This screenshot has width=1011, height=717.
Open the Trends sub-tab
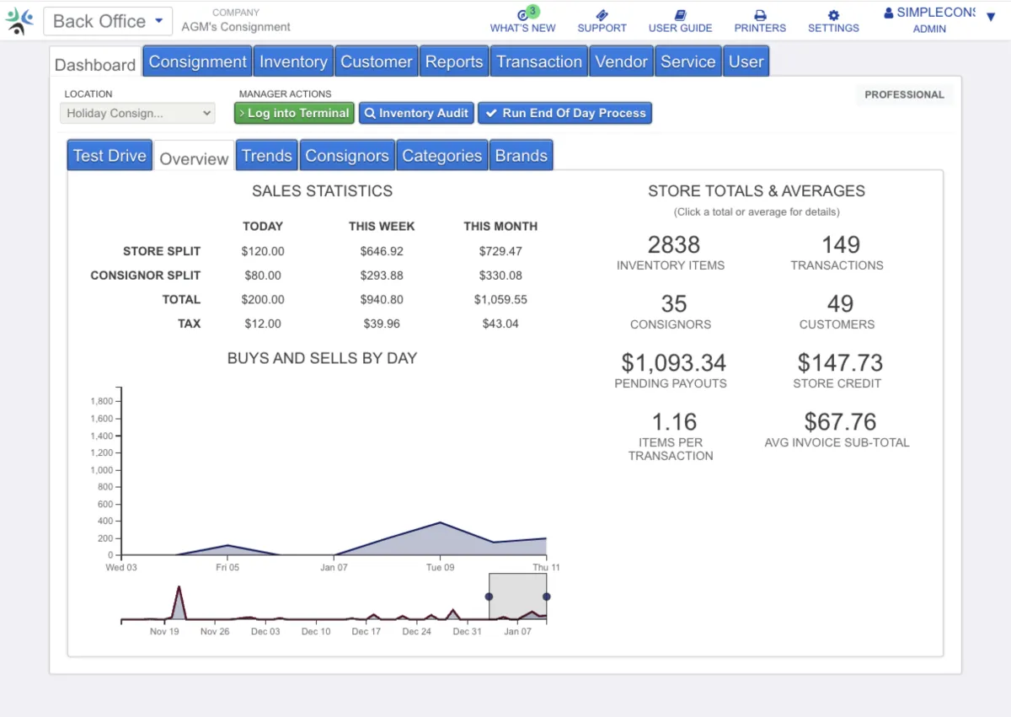(266, 156)
